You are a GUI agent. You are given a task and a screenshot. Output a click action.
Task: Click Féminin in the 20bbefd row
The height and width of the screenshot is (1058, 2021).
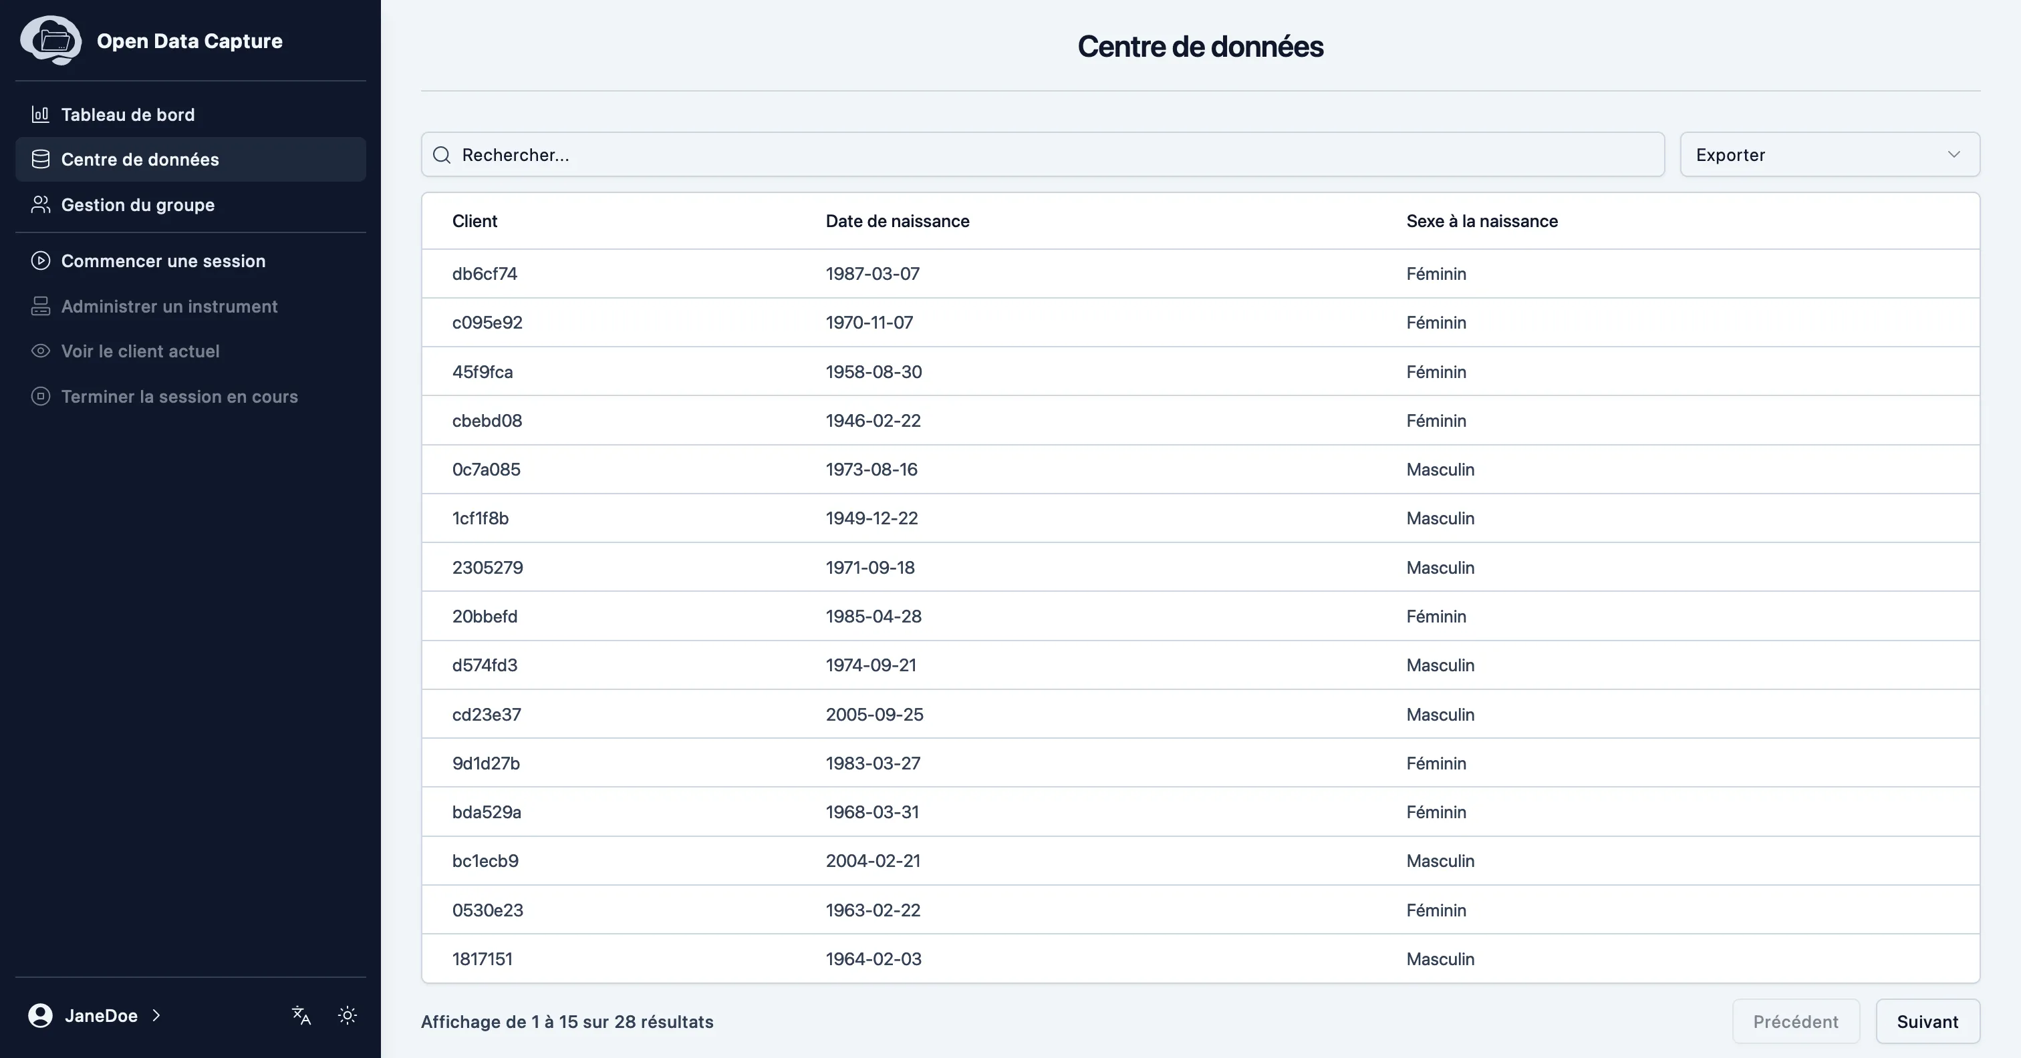coord(1436,616)
